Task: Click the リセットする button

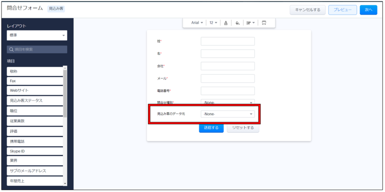Action: click(243, 128)
